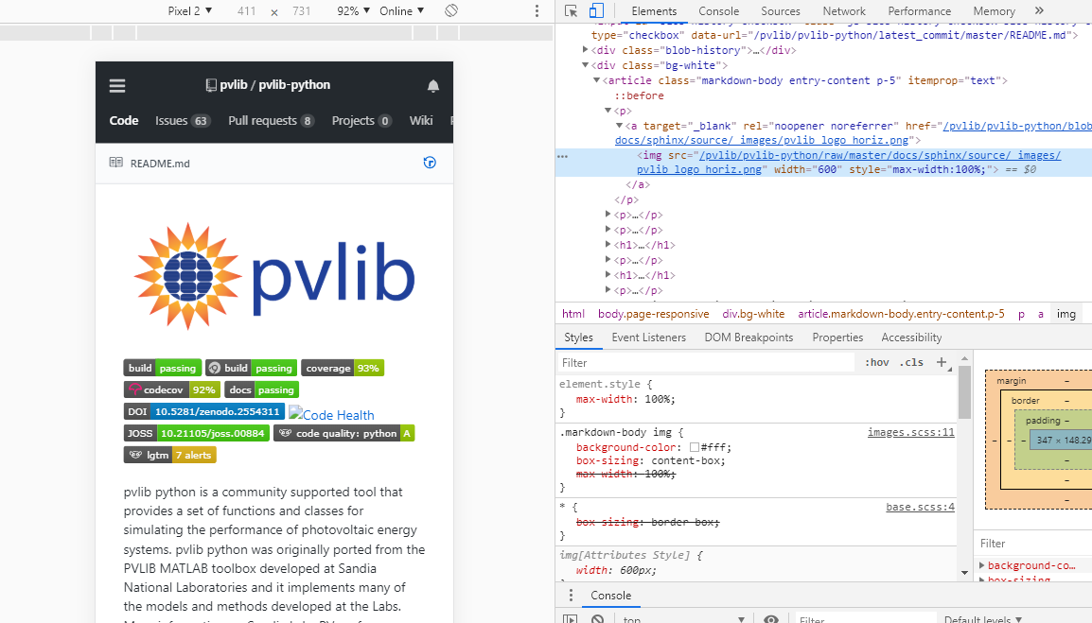
Task: Open the JOSS badge
Action: (197, 433)
